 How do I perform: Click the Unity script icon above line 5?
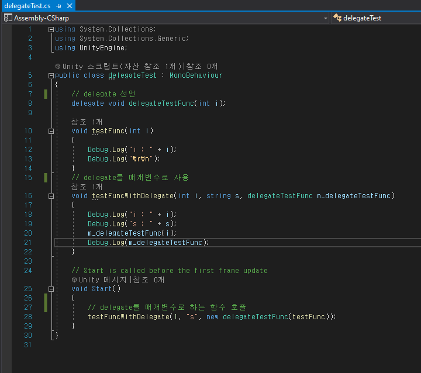pyautogui.click(x=57, y=66)
